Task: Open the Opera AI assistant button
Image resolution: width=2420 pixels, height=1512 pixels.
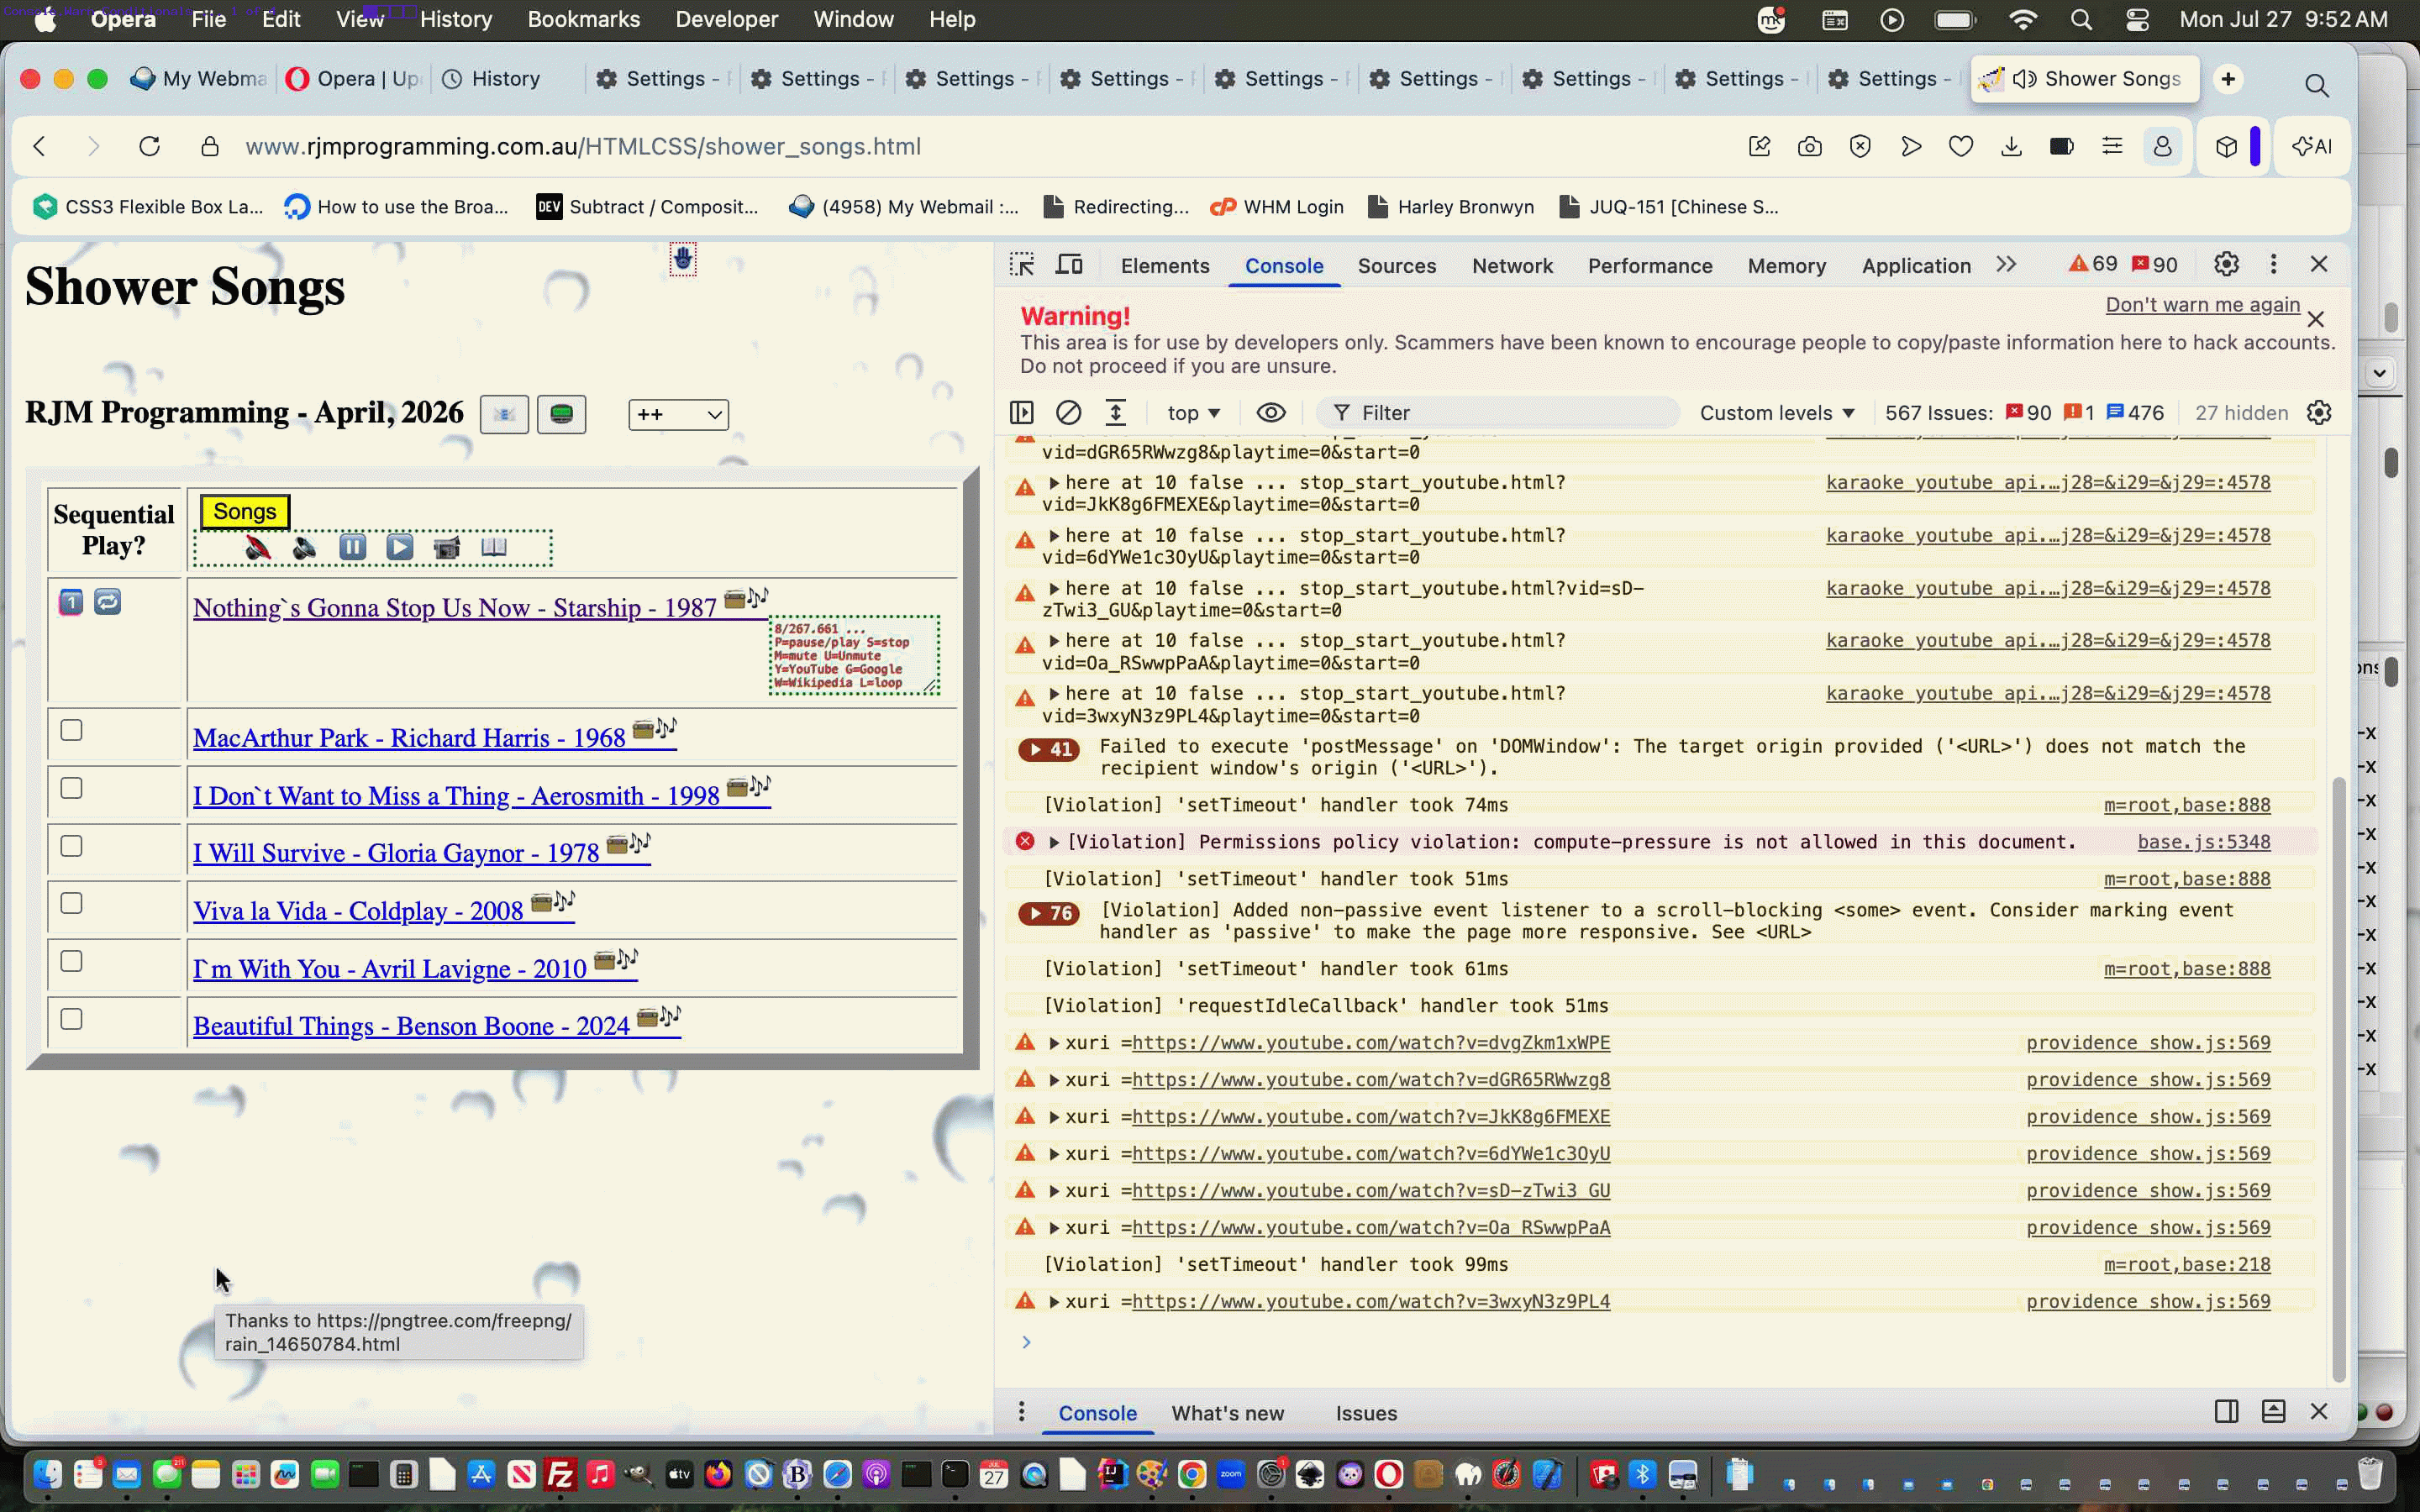Action: 2312,147
